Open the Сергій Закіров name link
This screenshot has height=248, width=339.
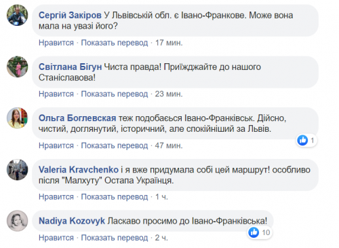70,16
